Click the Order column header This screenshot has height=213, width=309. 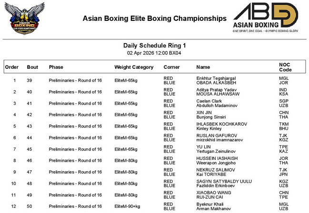12,67
